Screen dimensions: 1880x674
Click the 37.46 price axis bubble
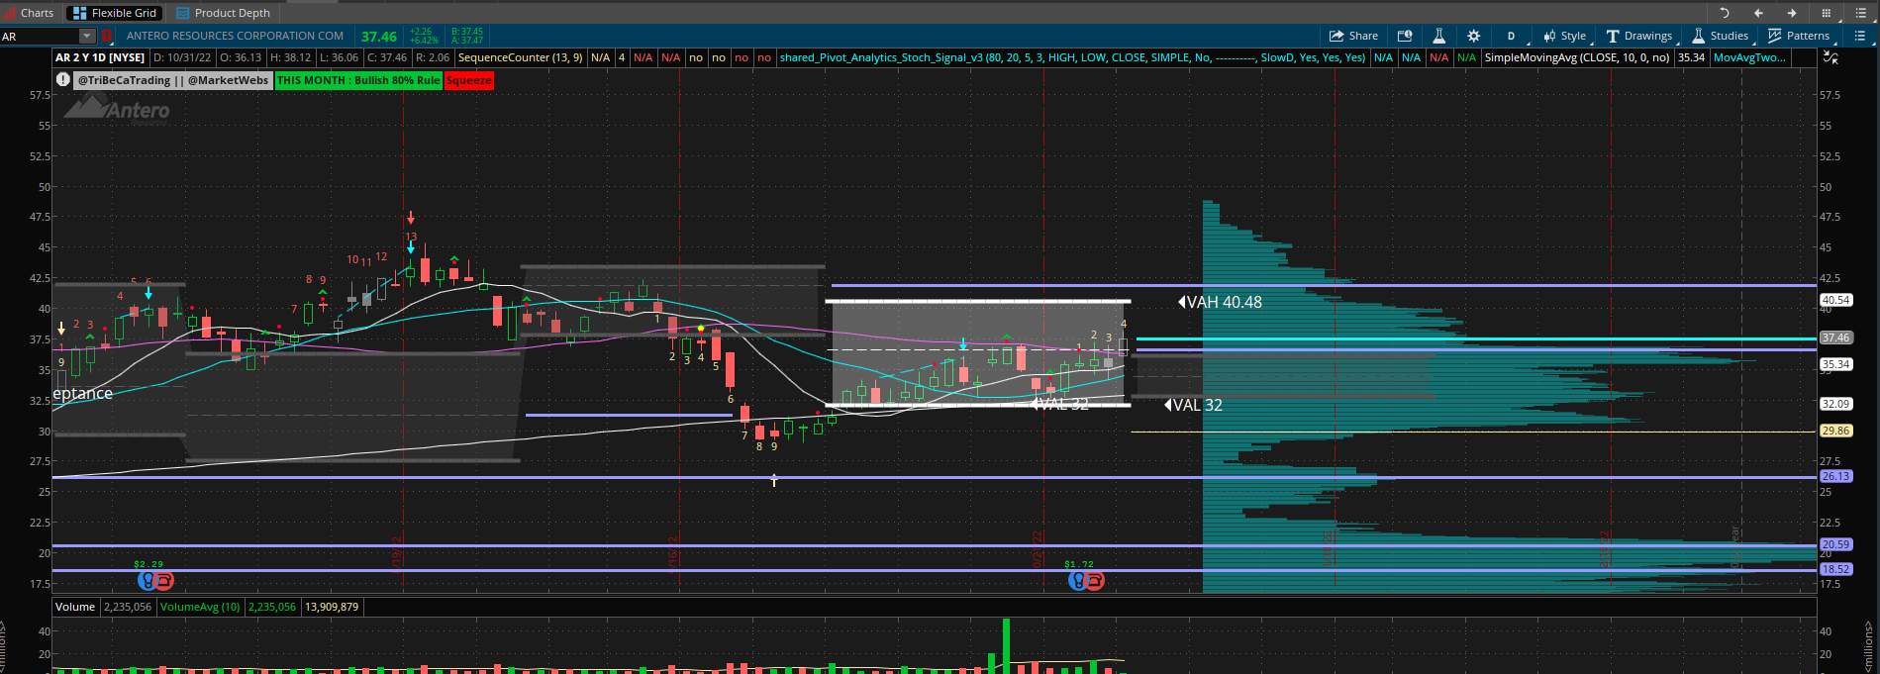pos(1835,337)
